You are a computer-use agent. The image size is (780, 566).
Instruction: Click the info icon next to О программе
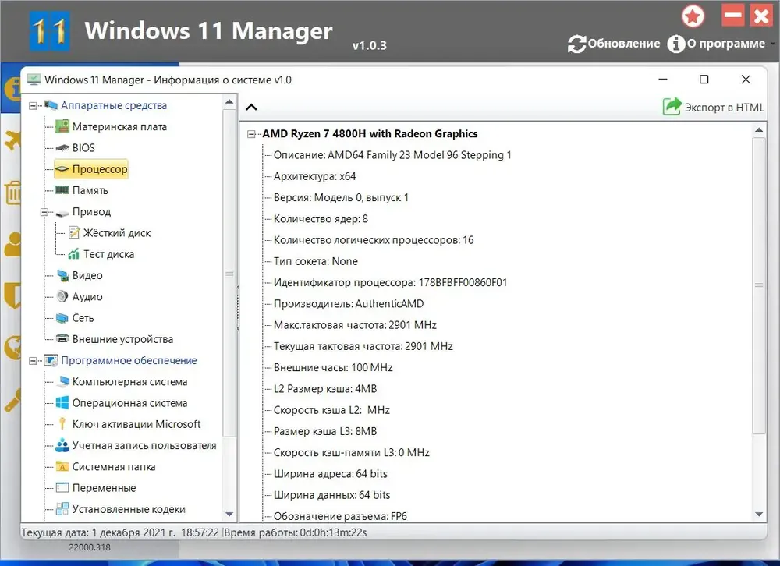676,44
